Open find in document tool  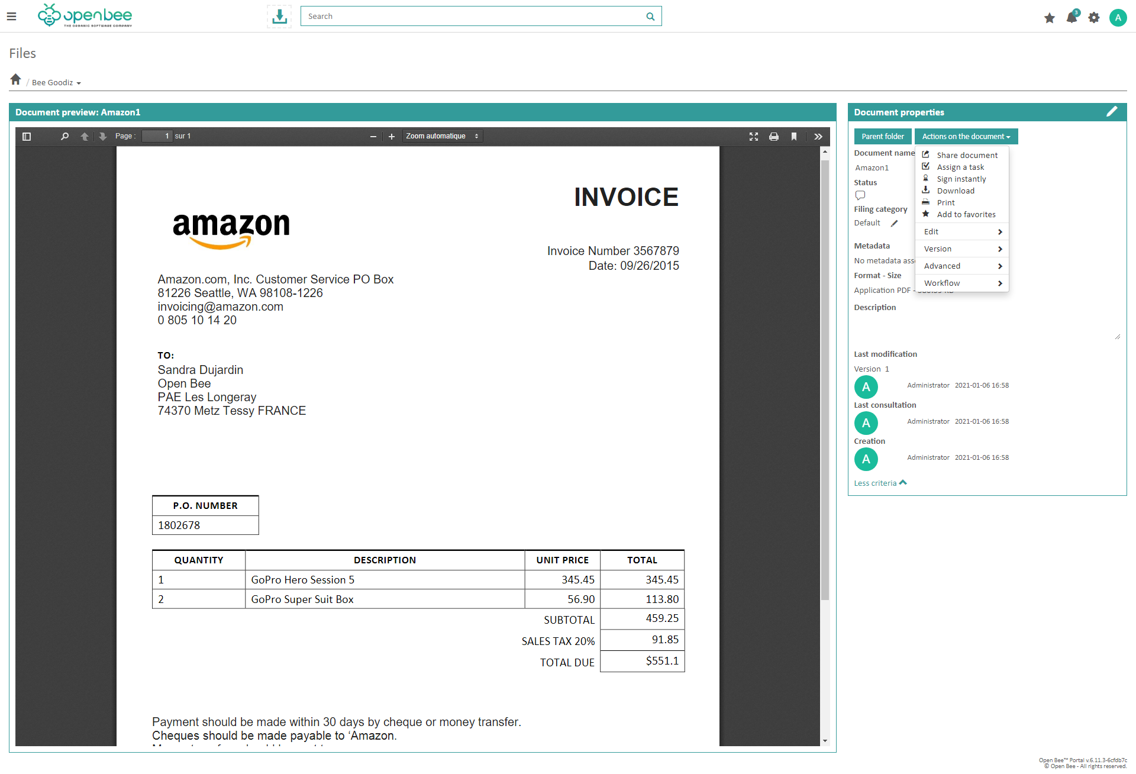tap(65, 137)
